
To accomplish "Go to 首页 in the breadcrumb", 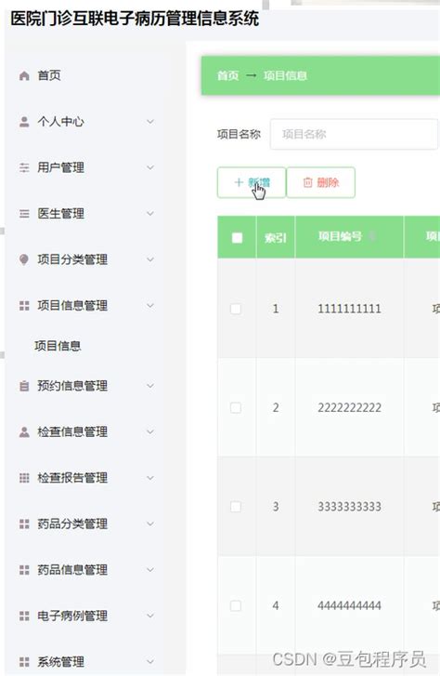I will tap(227, 76).
